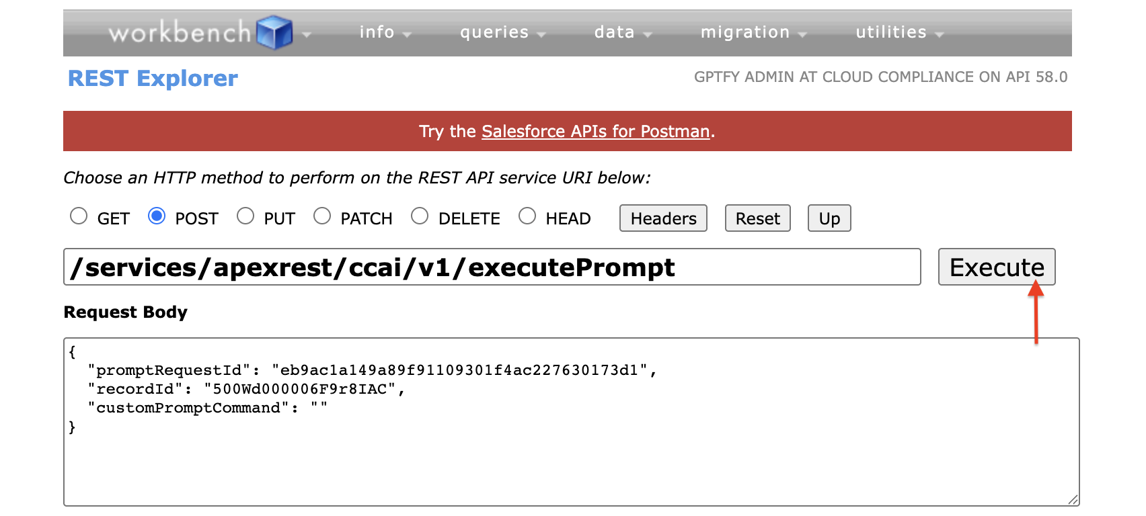Select the PATCH method radio
Viewport: 1146px width, 516px height.
coord(322,216)
